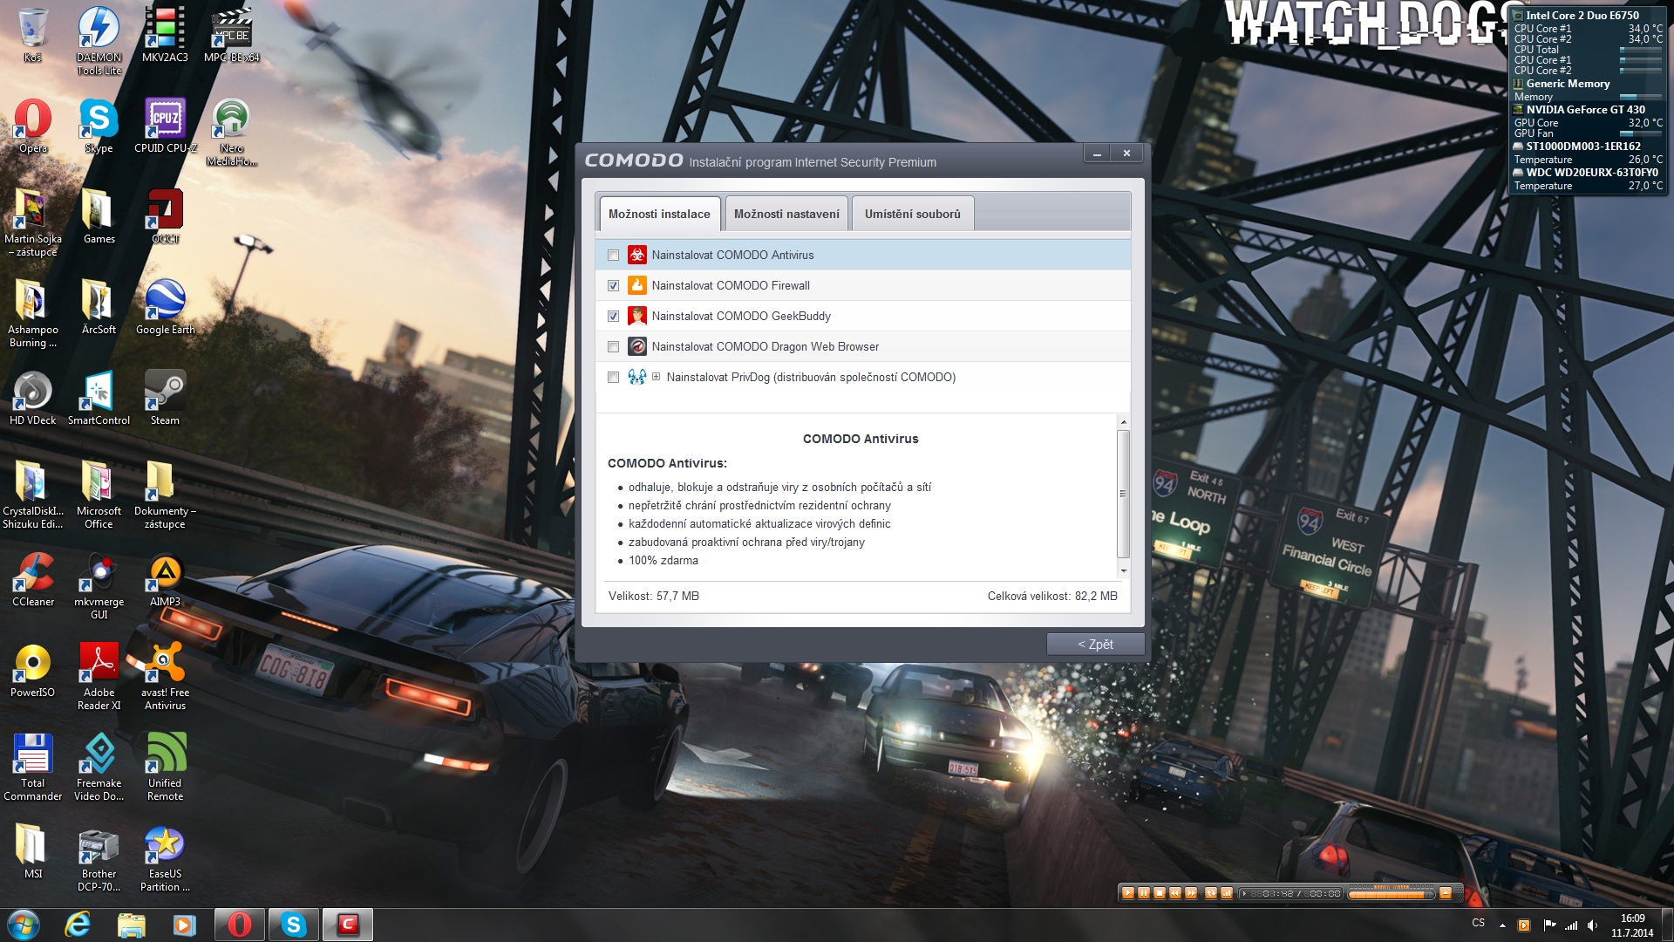This screenshot has width=1674, height=942.
Task: Switch to Možnosti nastavení tab
Action: 786,215
